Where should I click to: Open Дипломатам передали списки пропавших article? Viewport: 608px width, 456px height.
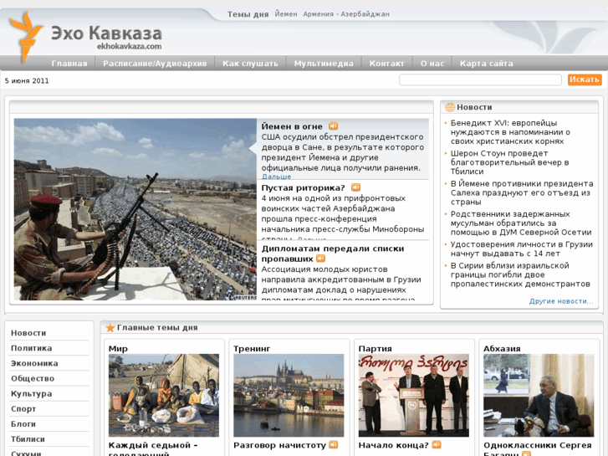332,254
